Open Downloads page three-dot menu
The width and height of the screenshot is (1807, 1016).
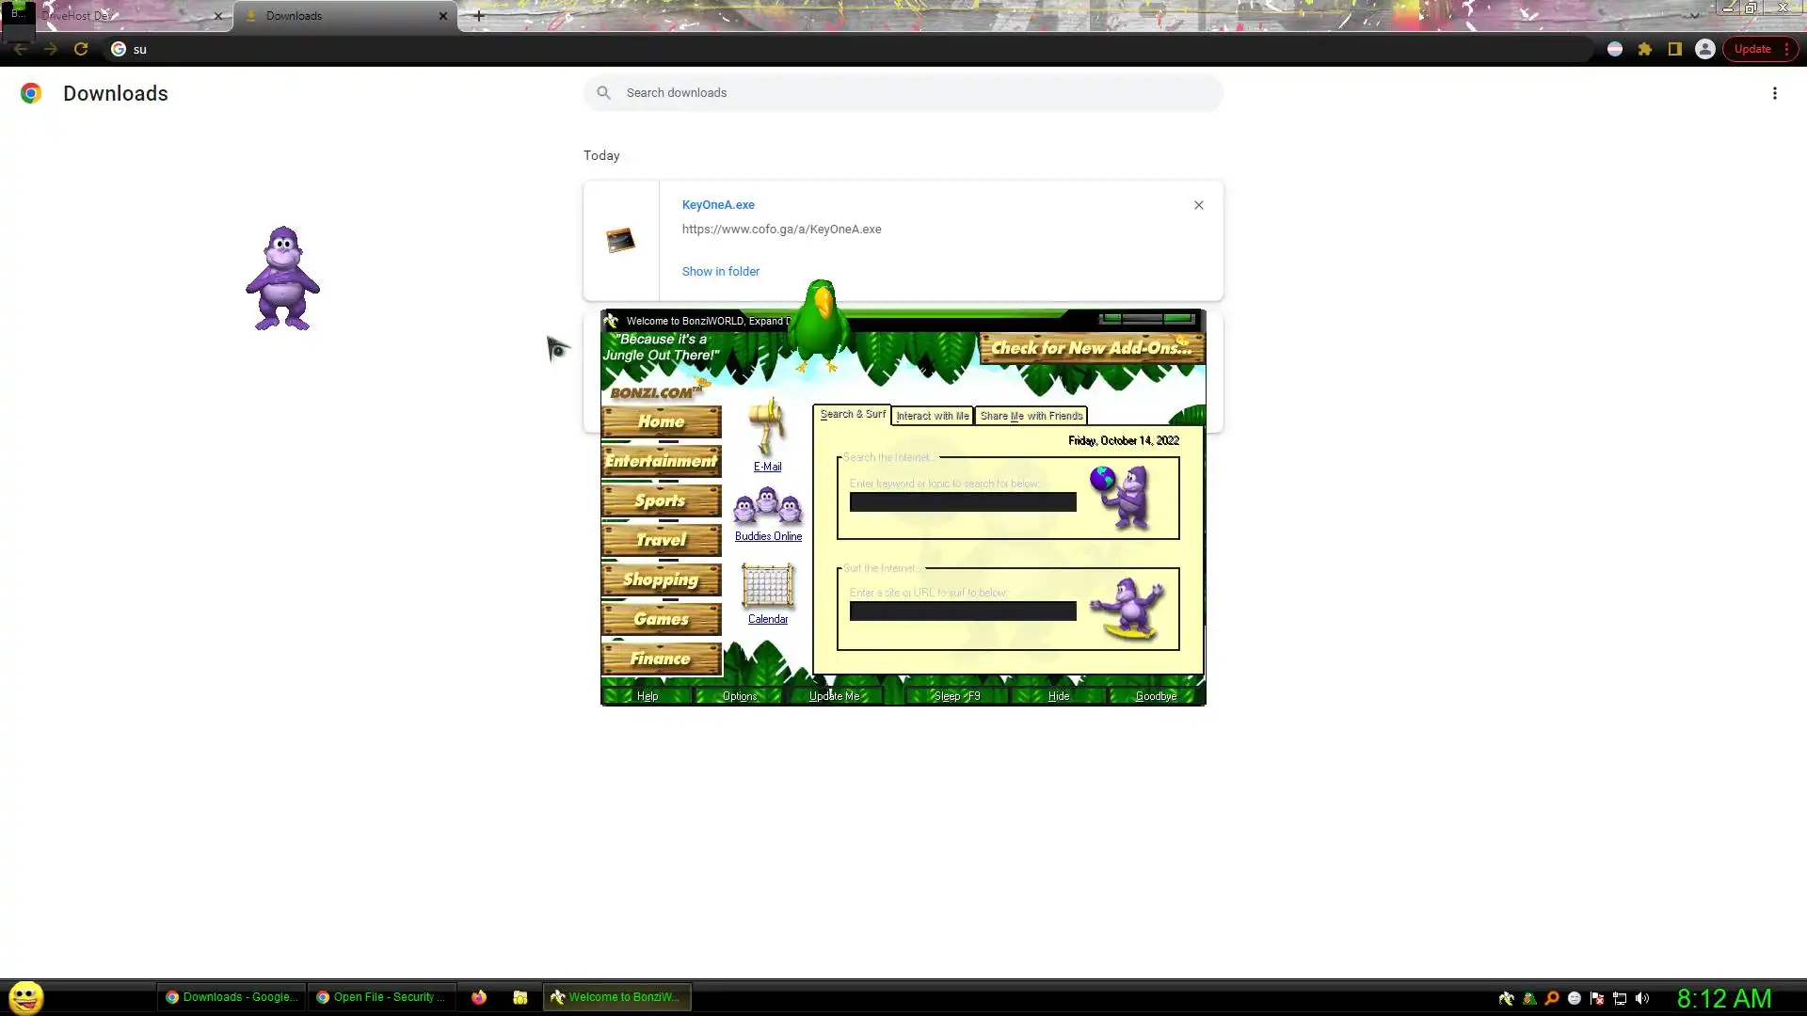1774,93
